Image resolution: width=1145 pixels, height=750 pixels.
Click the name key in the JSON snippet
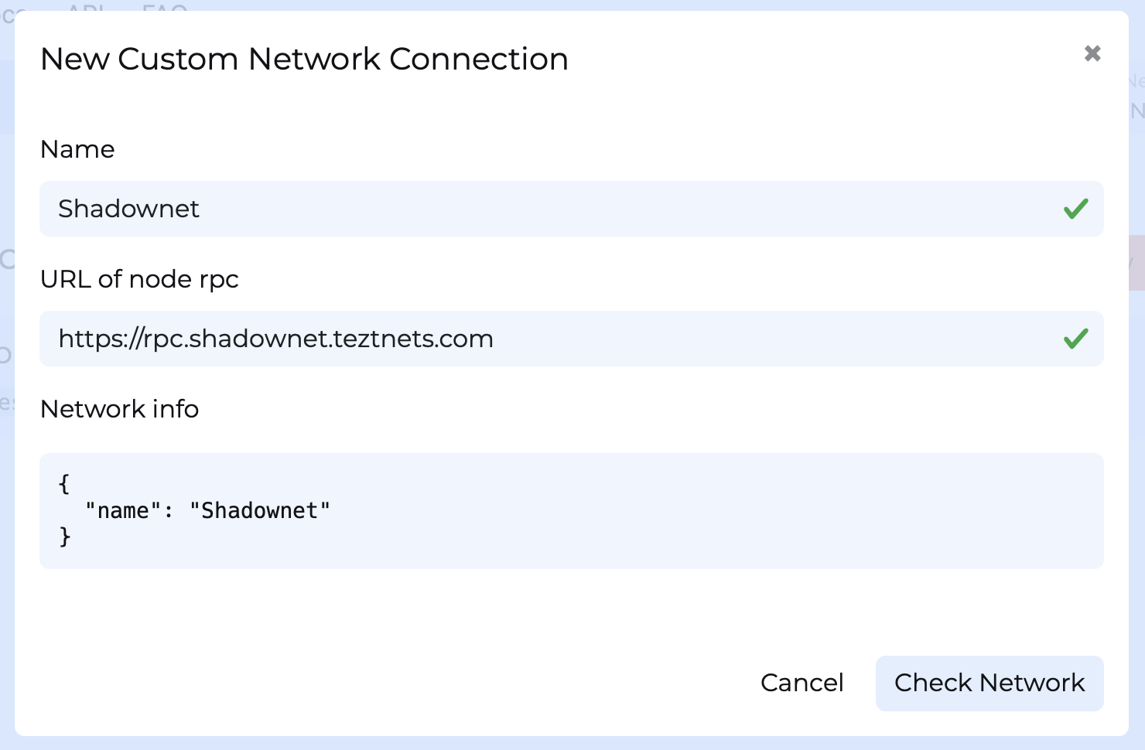point(121,510)
